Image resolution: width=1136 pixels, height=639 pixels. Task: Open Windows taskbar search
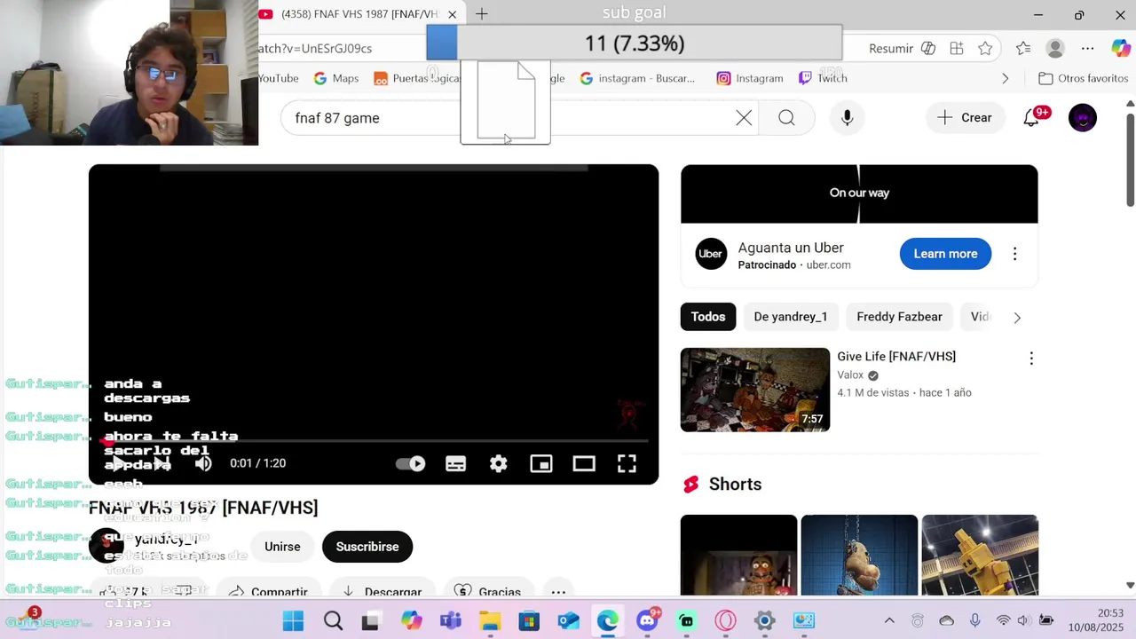point(333,620)
